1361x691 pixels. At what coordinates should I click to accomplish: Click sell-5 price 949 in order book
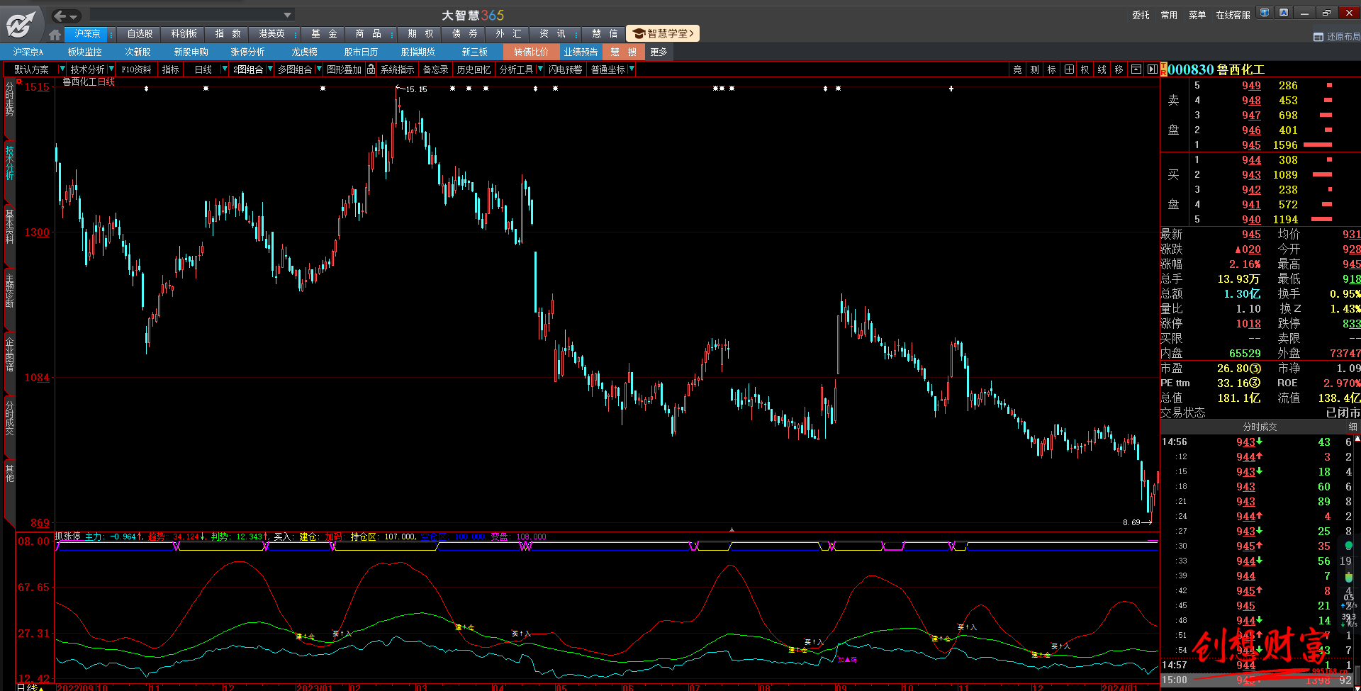[x=1251, y=86]
